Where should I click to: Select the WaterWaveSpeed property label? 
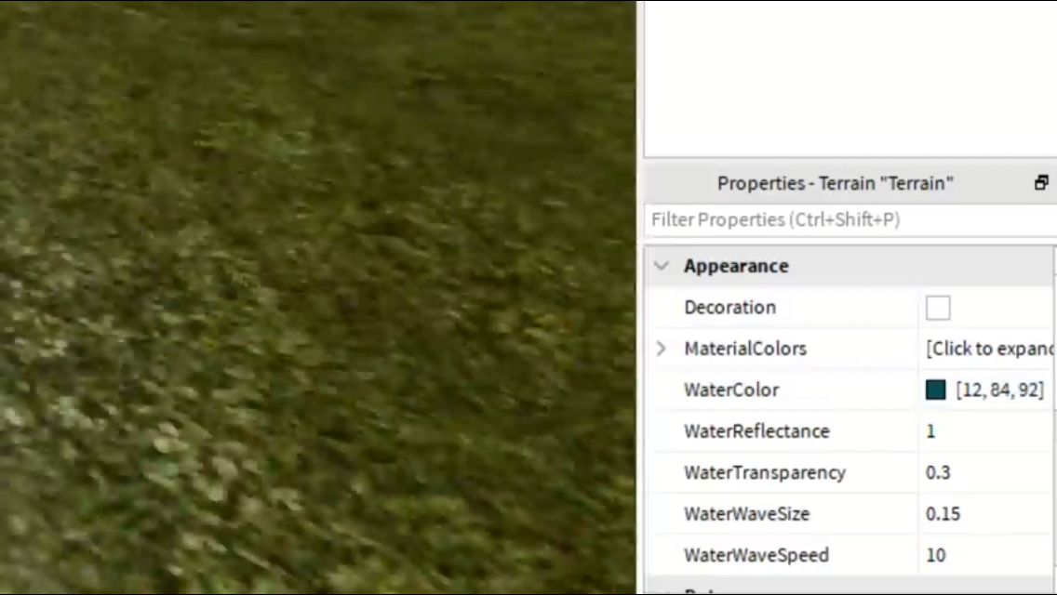756,555
